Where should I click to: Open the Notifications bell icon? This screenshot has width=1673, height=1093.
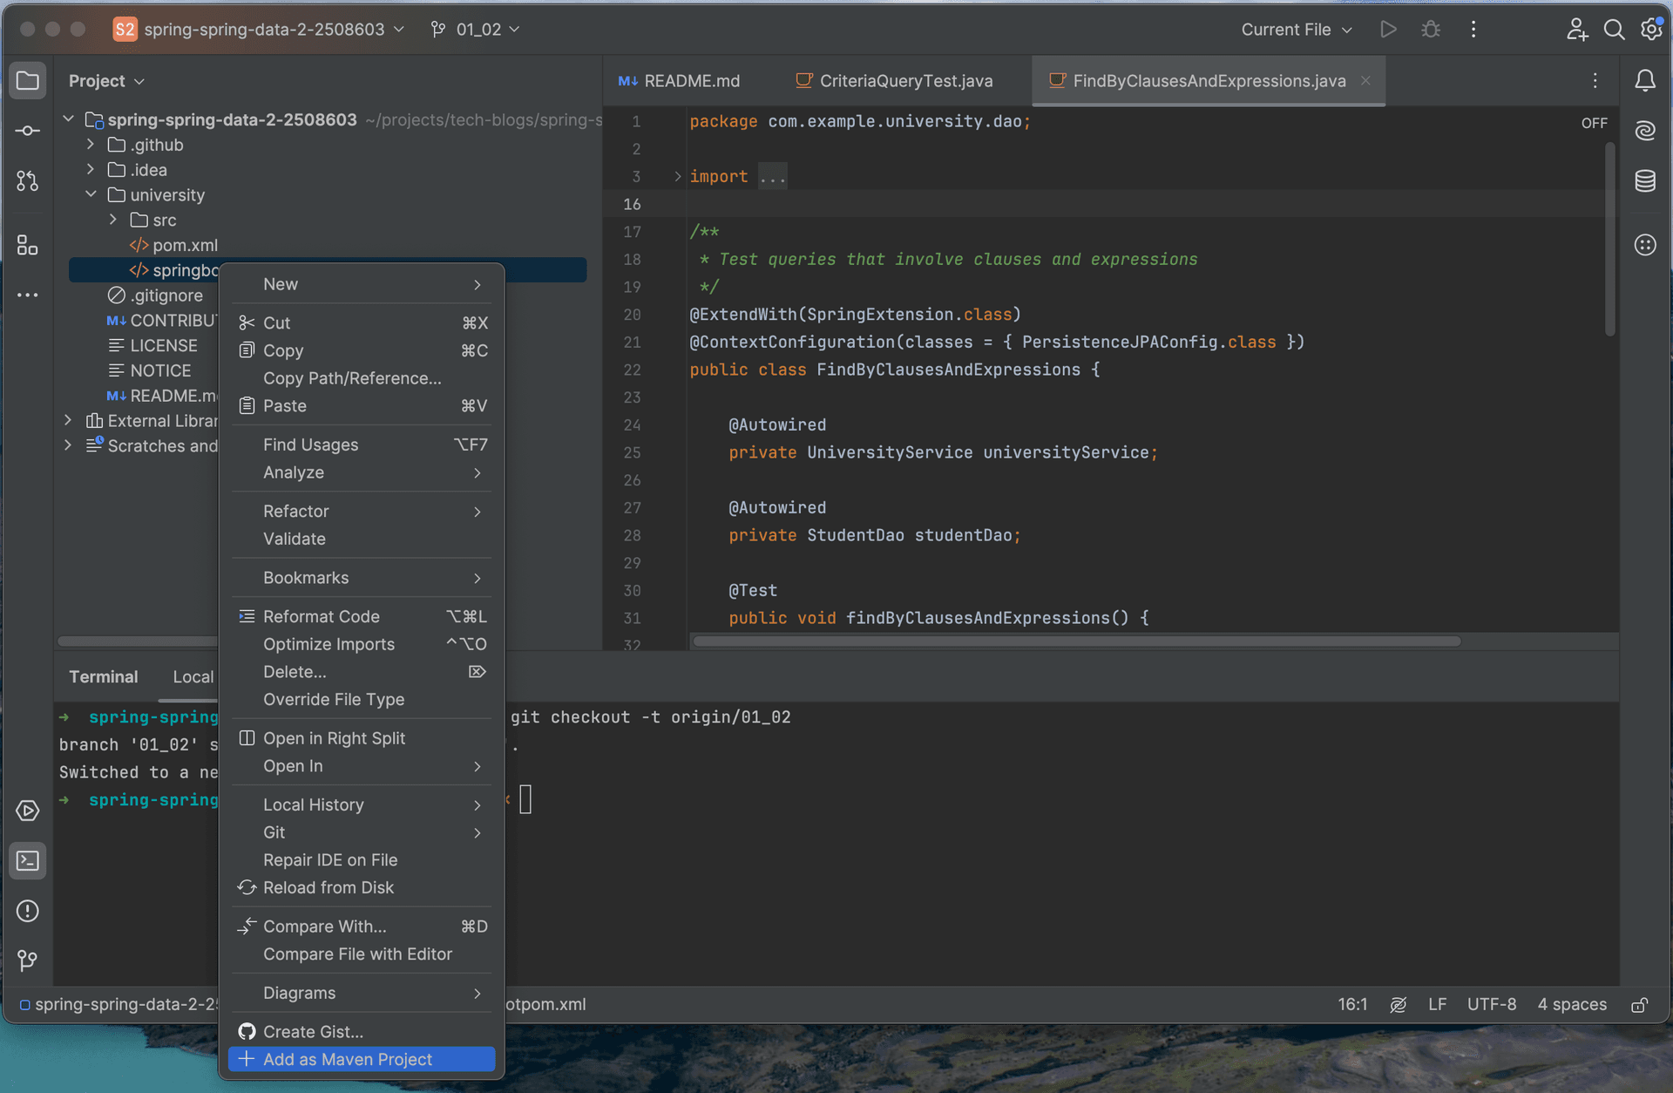coord(1645,81)
